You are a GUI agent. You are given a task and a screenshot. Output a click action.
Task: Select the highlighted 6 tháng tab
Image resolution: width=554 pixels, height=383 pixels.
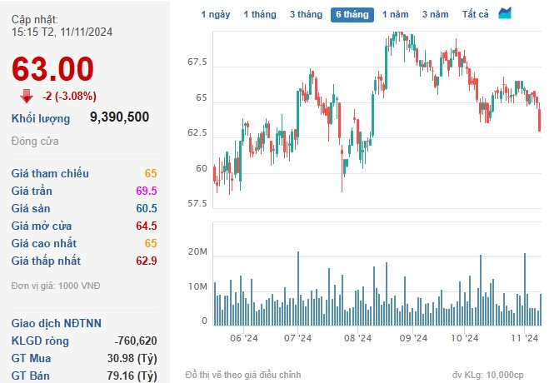point(352,14)
